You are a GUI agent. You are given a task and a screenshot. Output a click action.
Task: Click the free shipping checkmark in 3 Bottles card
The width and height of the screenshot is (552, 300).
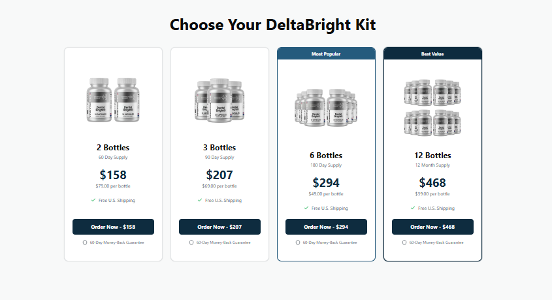click(200, 201)
